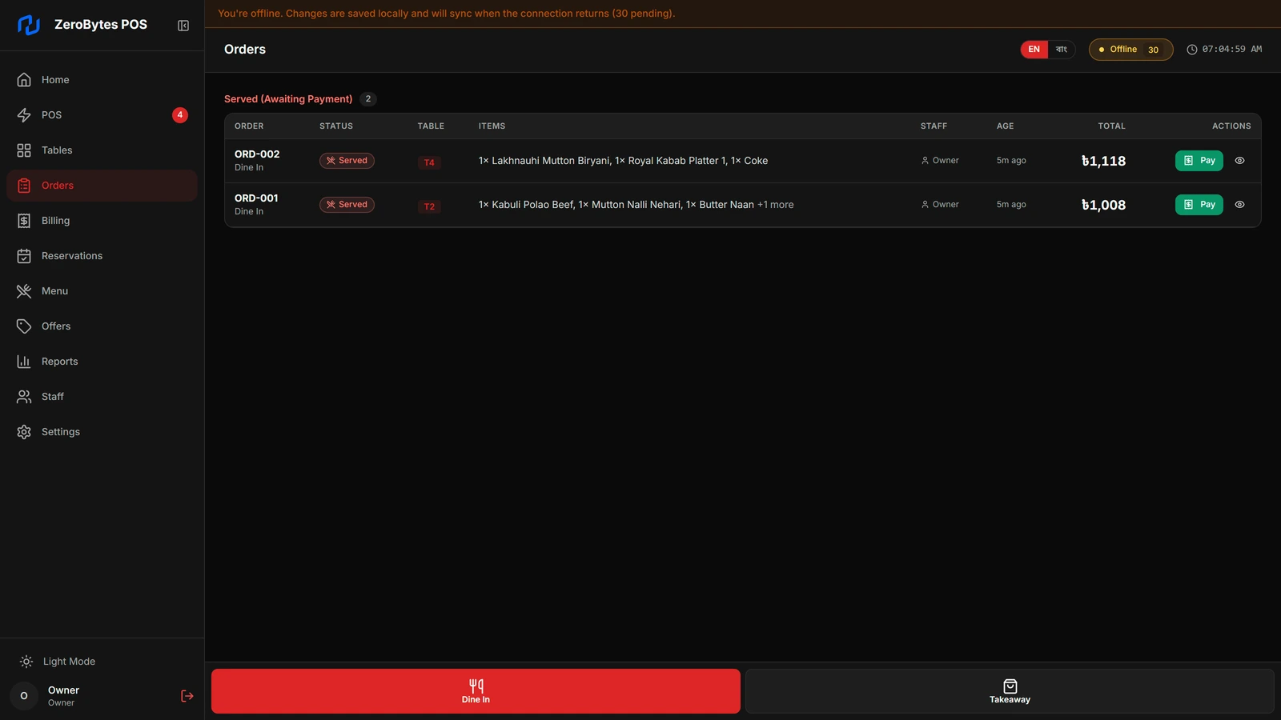Go to Tables page
Screen dimensions: 1281x720
102,150
